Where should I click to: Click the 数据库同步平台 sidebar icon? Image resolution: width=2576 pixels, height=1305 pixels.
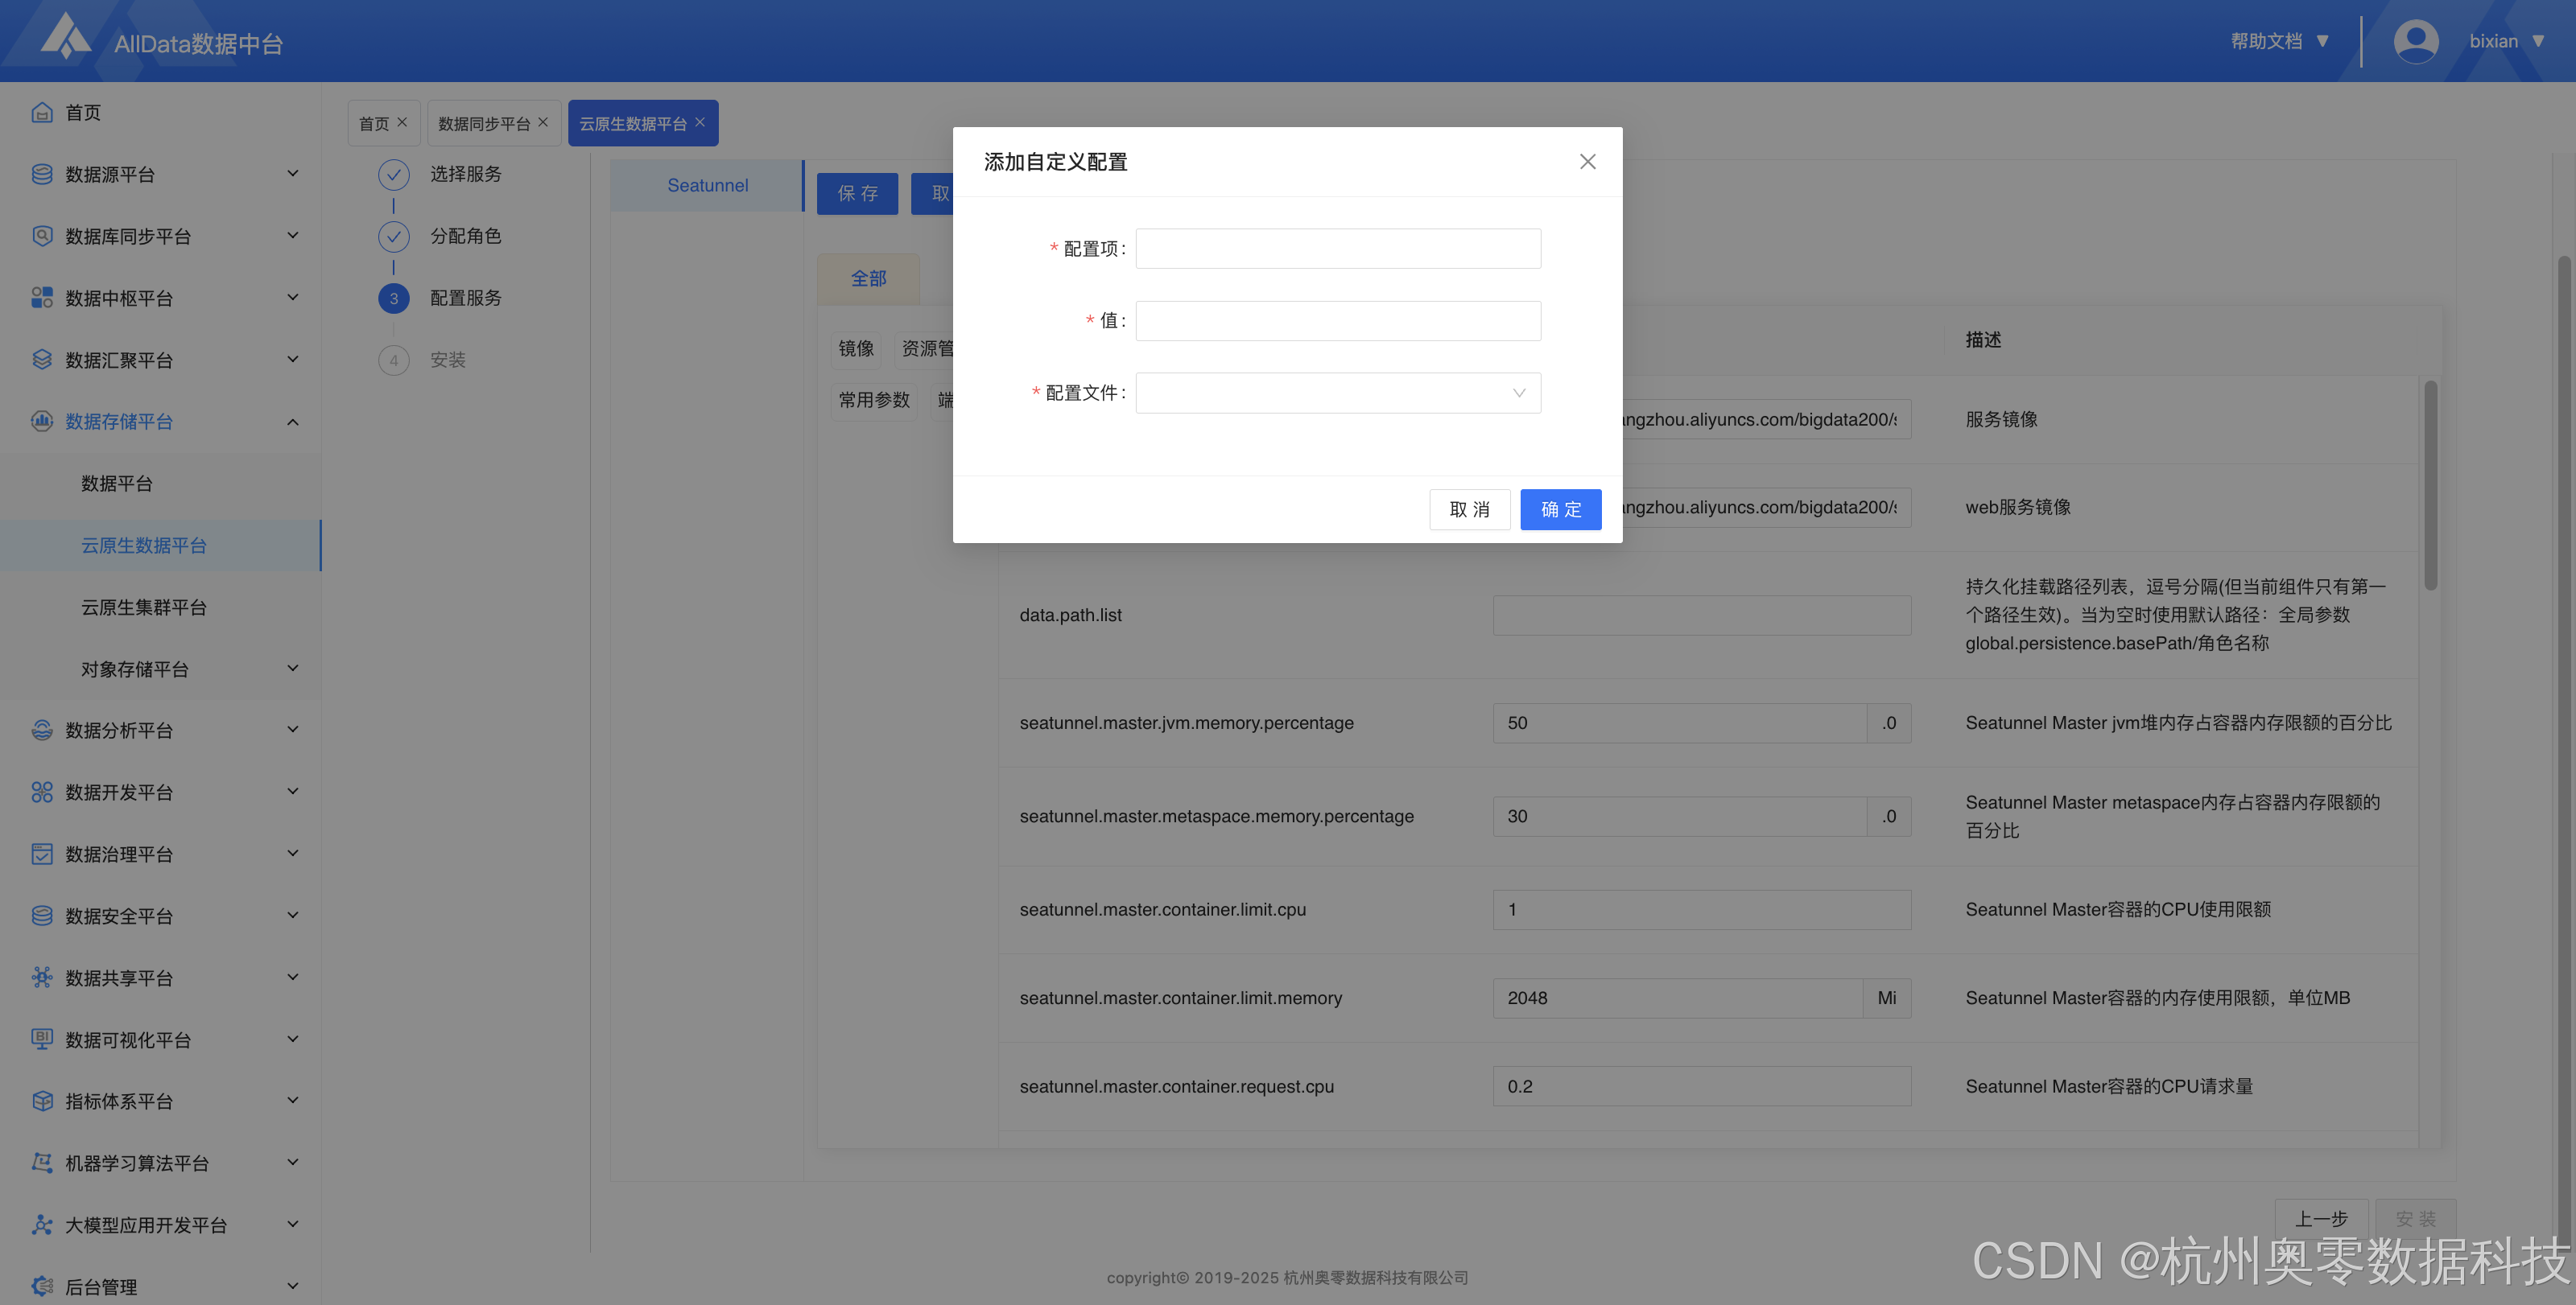point(41,236)
